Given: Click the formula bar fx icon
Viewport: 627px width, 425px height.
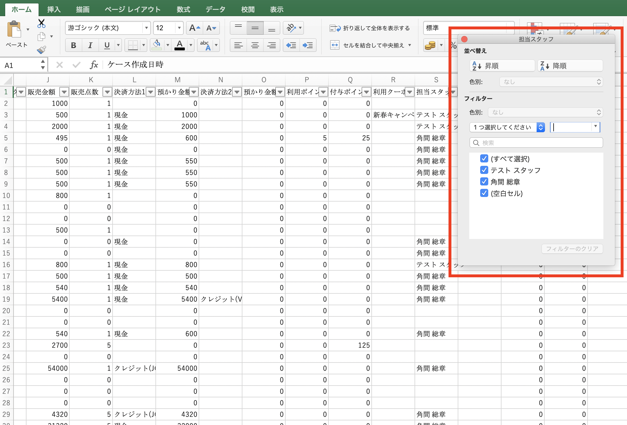Looking at the screenshot, I should point(94,65).
